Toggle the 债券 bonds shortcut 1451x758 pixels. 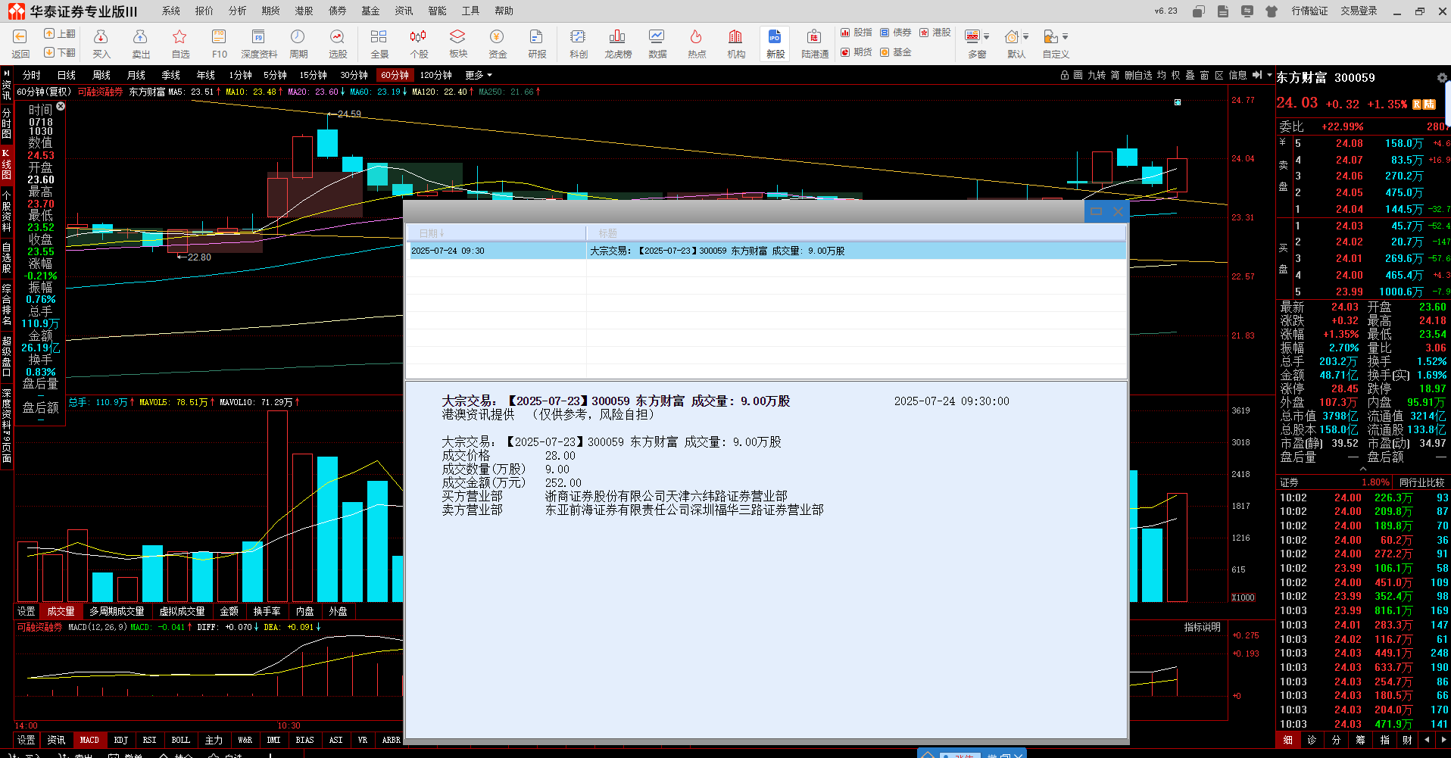[x=895, y=33]
